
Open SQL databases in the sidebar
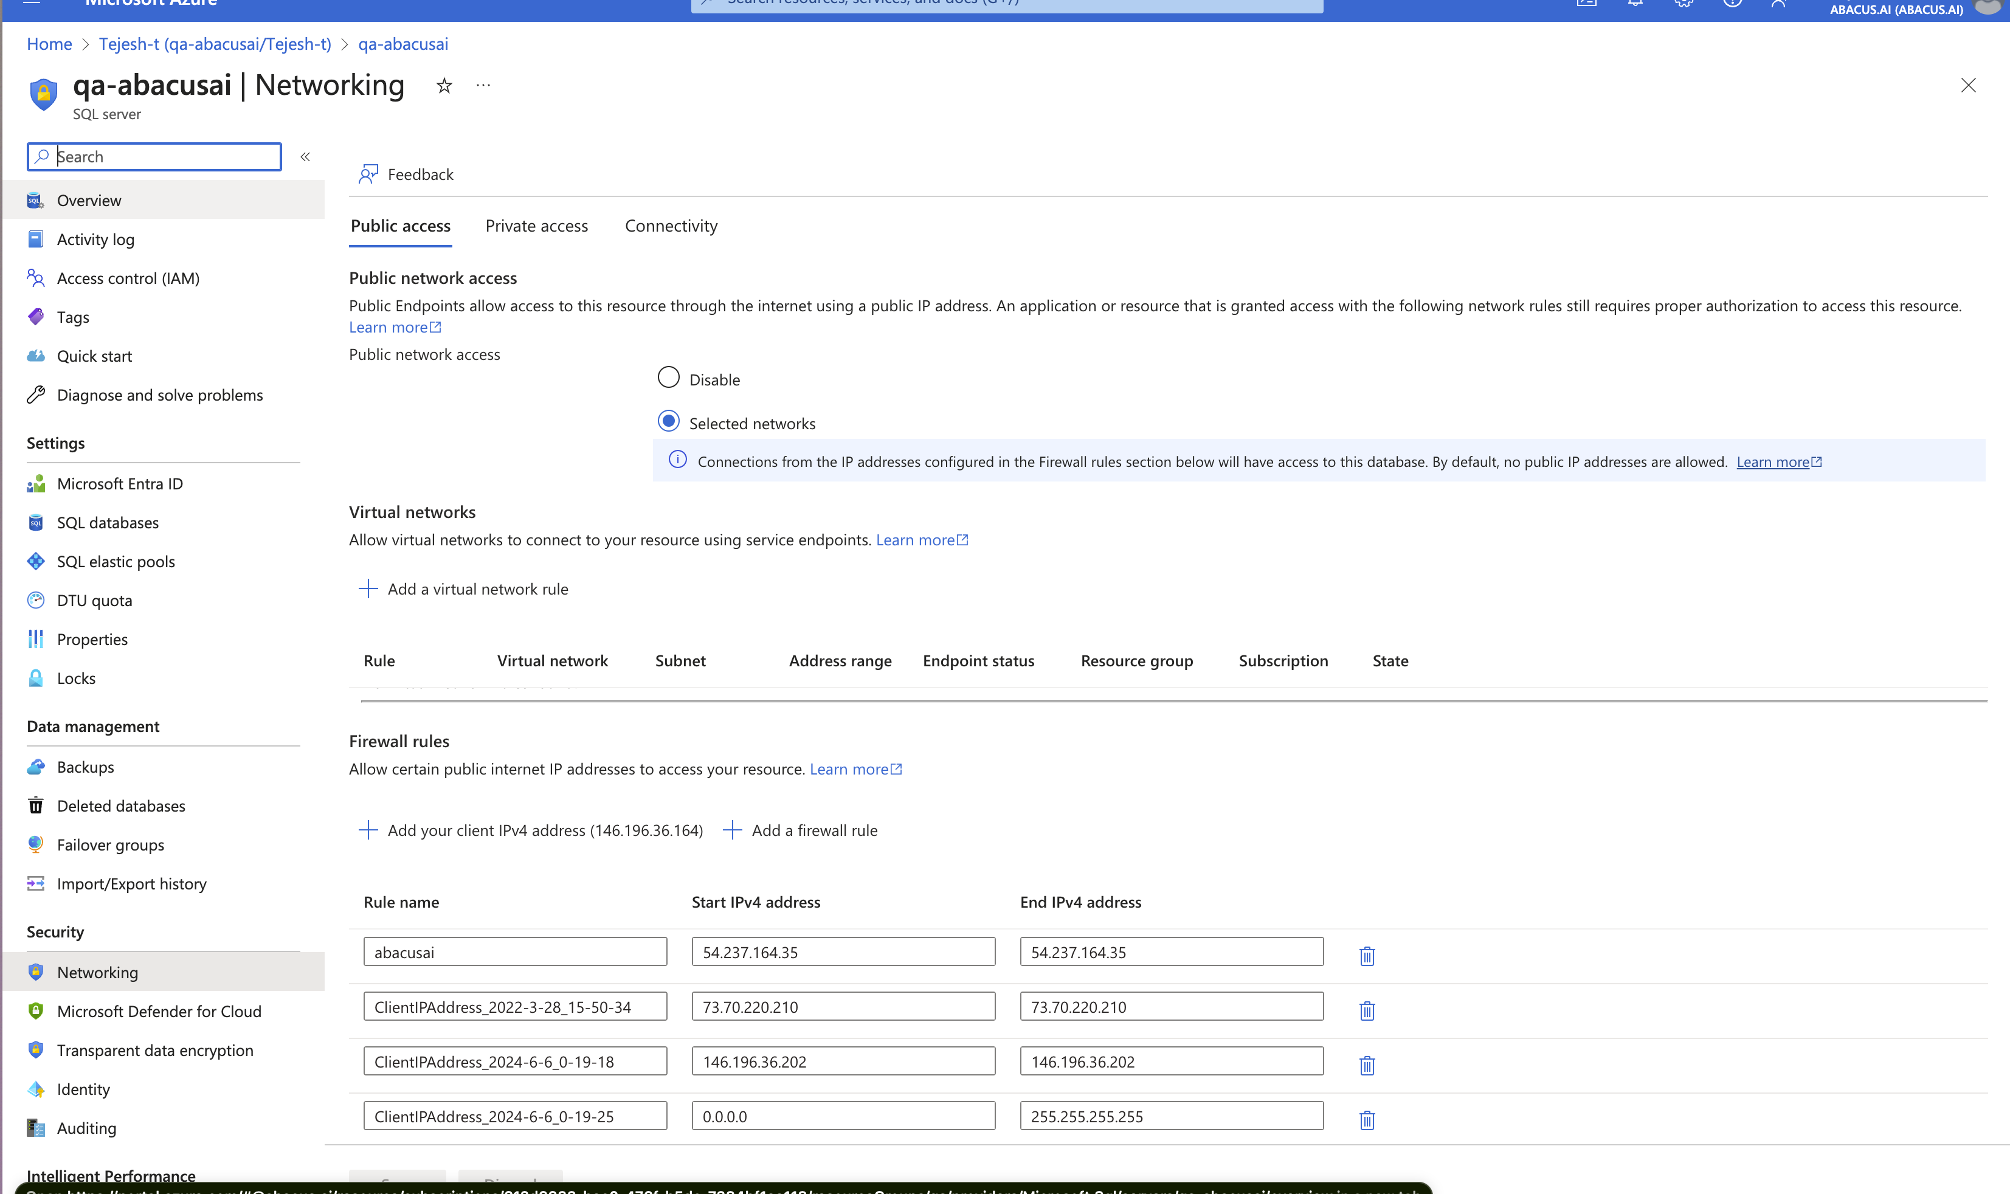(108, 522)
